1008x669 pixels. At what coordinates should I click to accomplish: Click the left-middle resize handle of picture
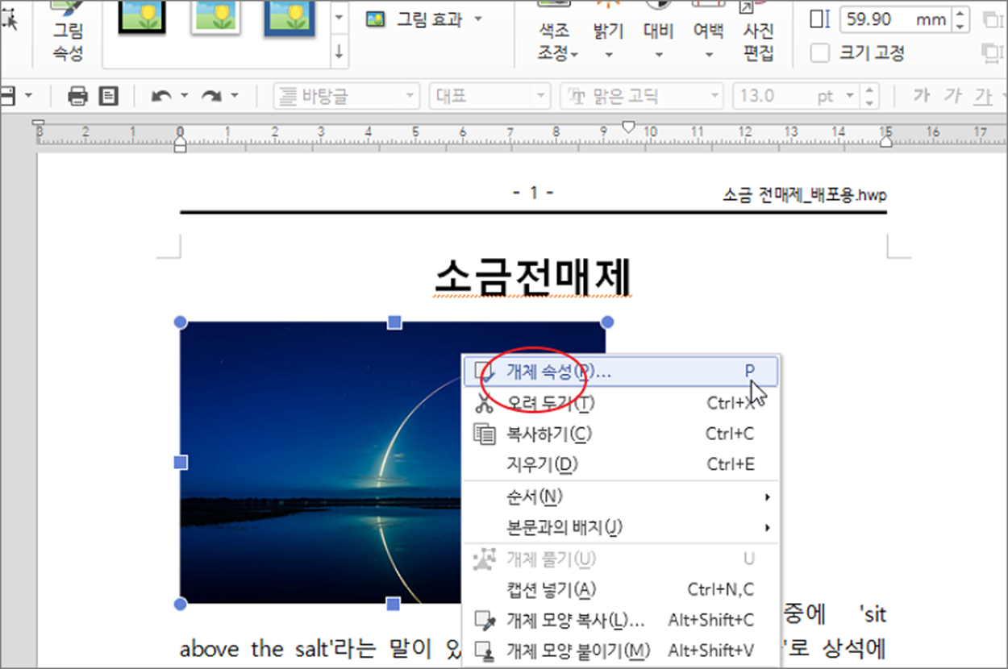[x=181, y=462]
